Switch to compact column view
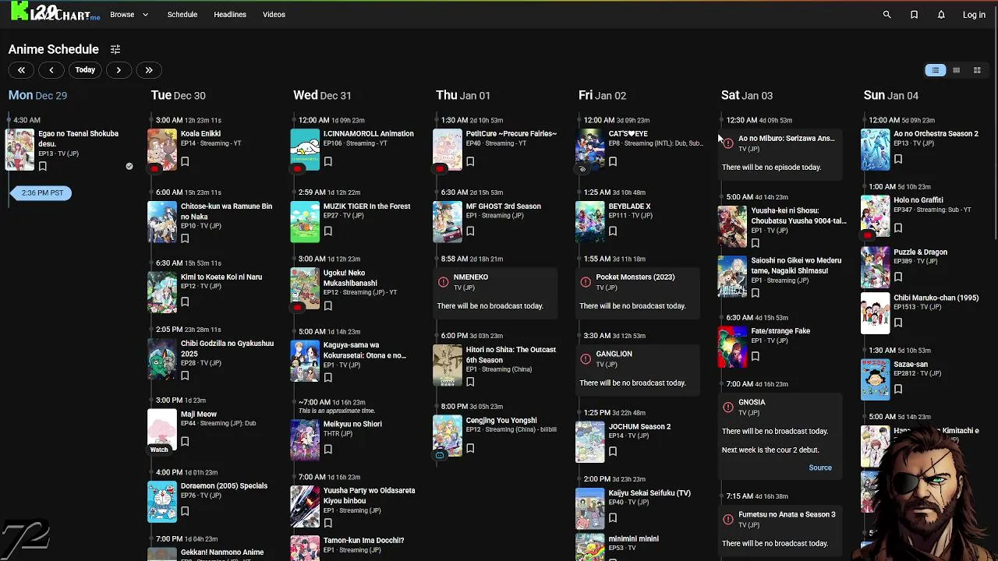998x561 pixels. coord(956,70)
